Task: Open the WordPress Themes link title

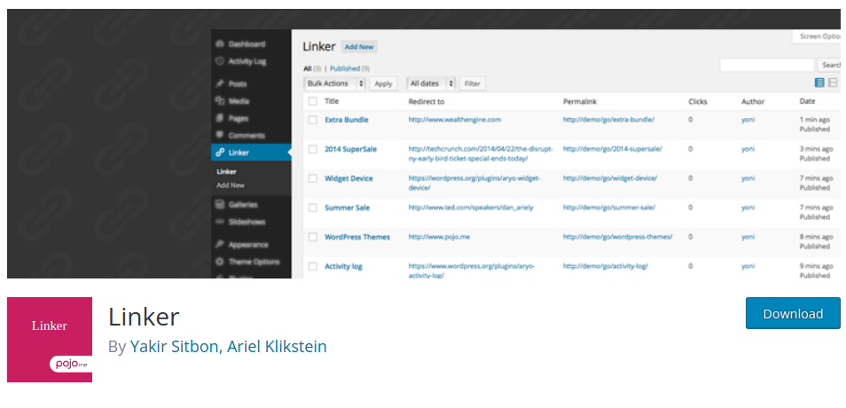Action: click(357, 237)
